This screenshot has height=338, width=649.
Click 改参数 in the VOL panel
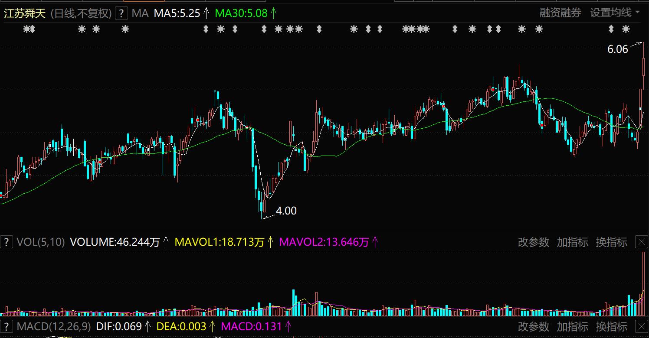click(534, 242)
